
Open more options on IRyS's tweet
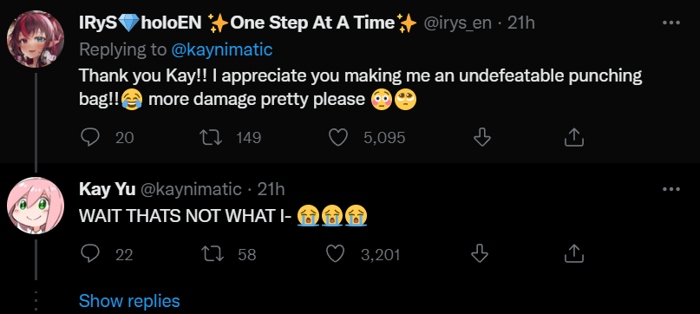671,23
